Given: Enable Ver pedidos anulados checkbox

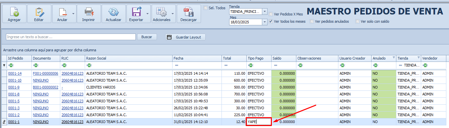Looking at the screenshot, I should (312, 21).
